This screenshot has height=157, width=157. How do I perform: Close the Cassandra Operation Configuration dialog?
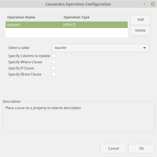click(153, 4)
